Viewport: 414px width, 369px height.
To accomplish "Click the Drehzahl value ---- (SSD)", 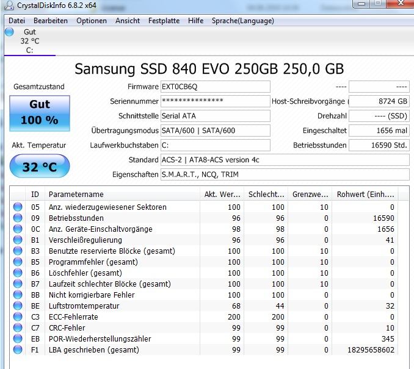I will (379, 116).
